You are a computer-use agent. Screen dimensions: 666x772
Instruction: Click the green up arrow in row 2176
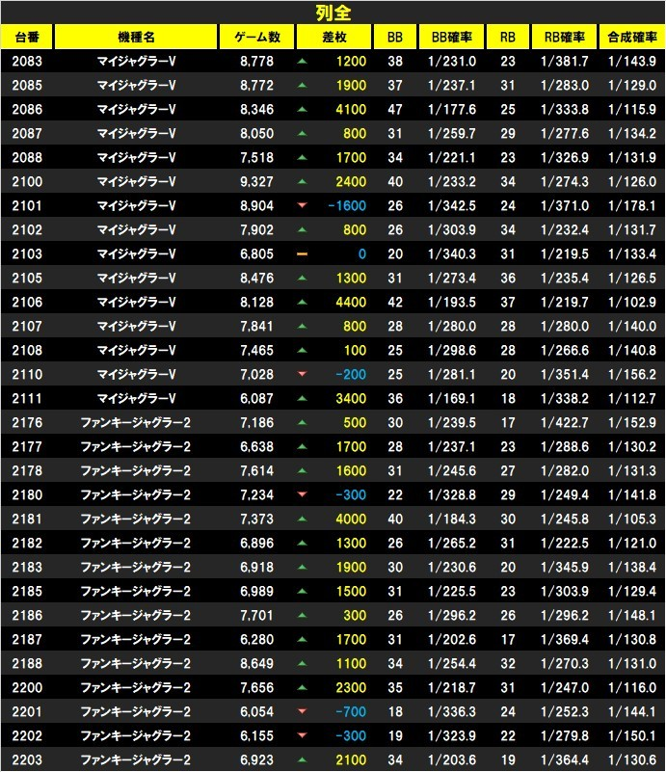pos(303,422)
